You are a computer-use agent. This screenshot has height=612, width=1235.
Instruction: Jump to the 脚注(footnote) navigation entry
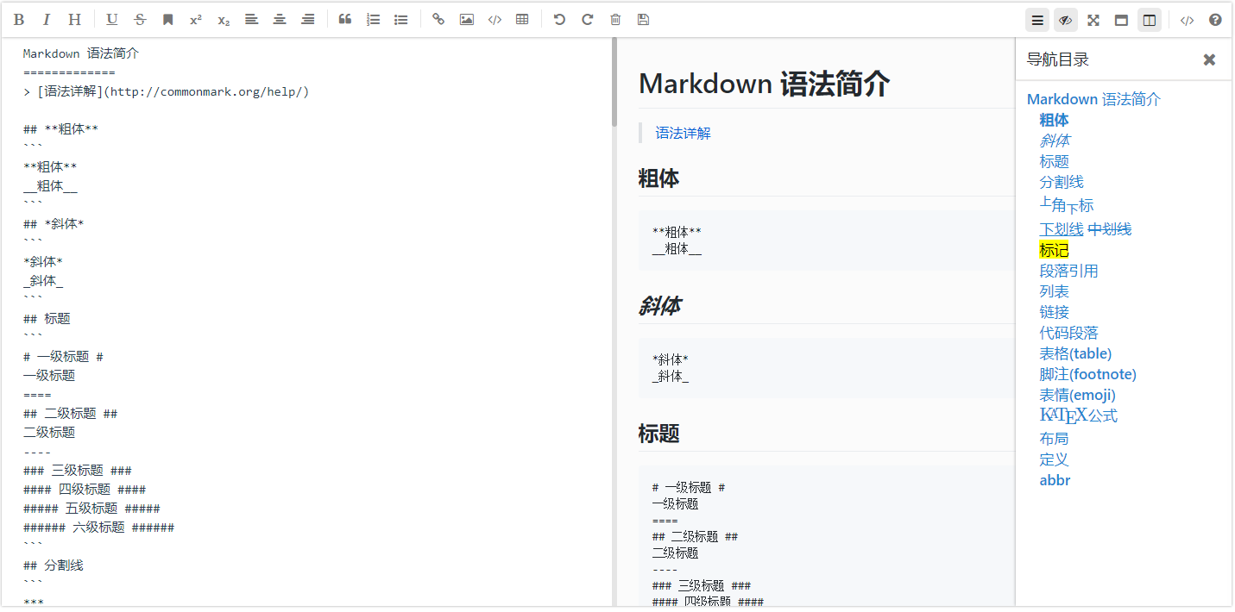pyautogui.click(x=1088, y=374)
